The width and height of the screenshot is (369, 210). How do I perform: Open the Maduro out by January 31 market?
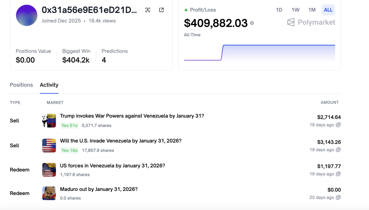coord(99,189)
